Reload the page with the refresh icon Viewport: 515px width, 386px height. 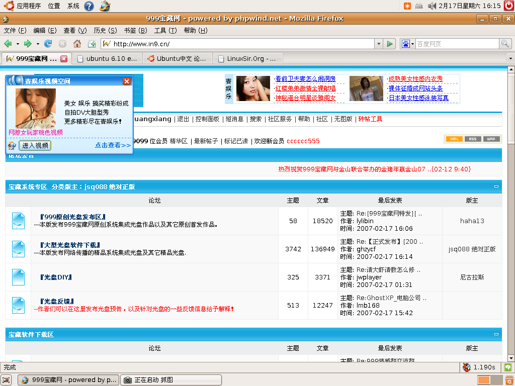(48, 44)
